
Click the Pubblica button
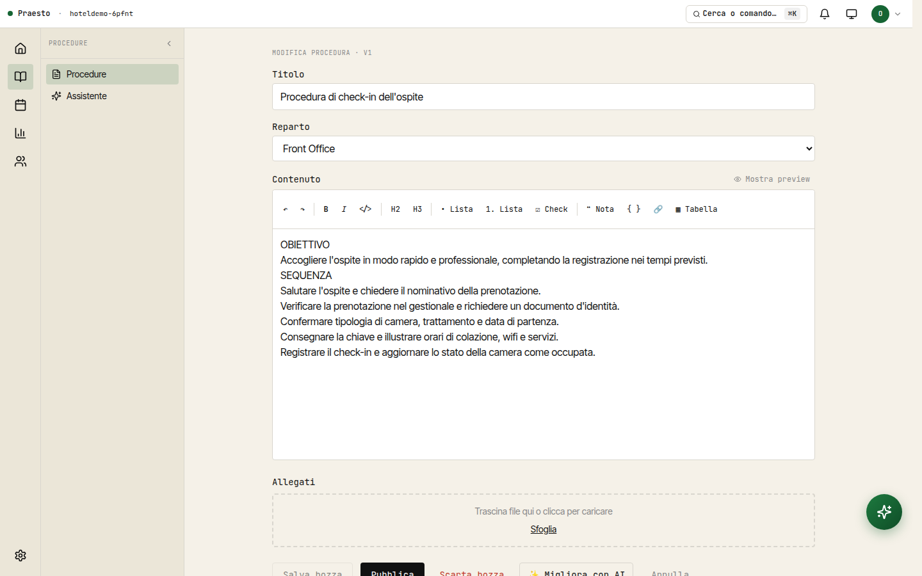[392, 570]
